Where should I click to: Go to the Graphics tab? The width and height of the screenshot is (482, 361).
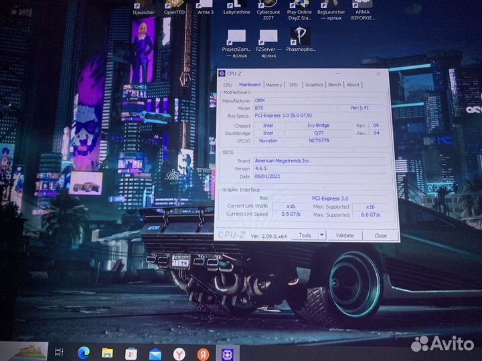coord(314,85)
